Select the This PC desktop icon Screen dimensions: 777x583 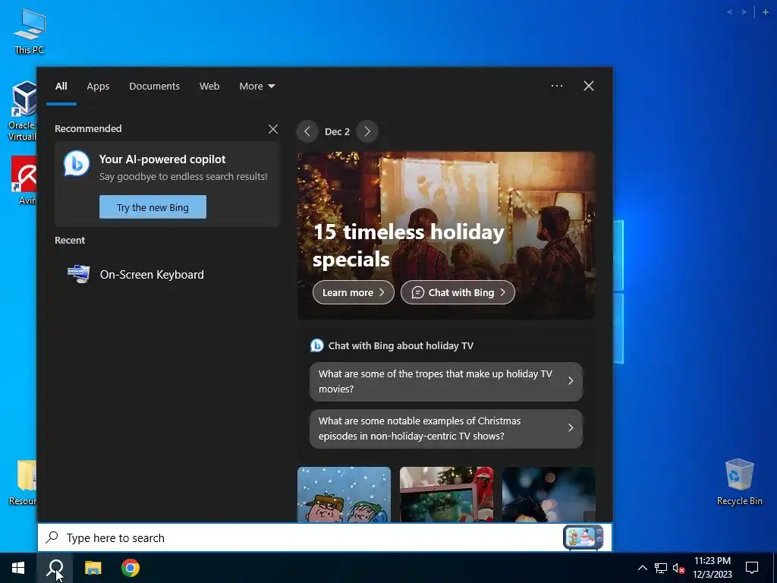(x=30, y=31)
